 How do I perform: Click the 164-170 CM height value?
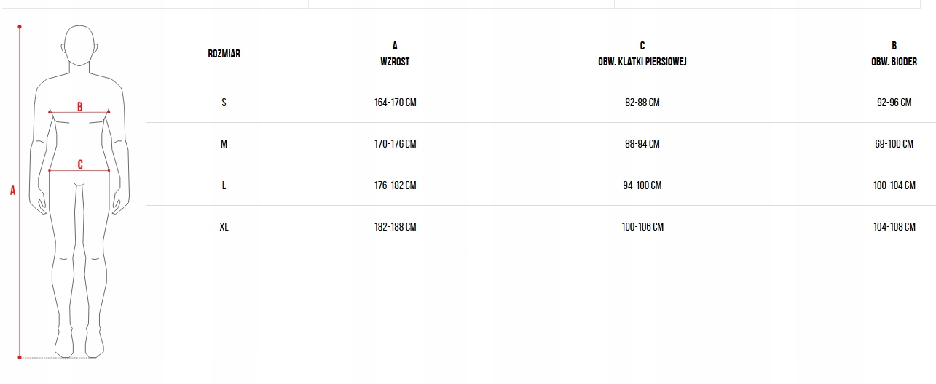click(395, 103)
